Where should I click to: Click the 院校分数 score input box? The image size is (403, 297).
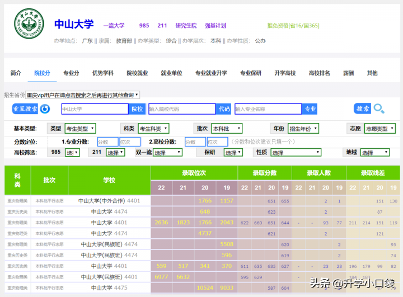[195, 142]
